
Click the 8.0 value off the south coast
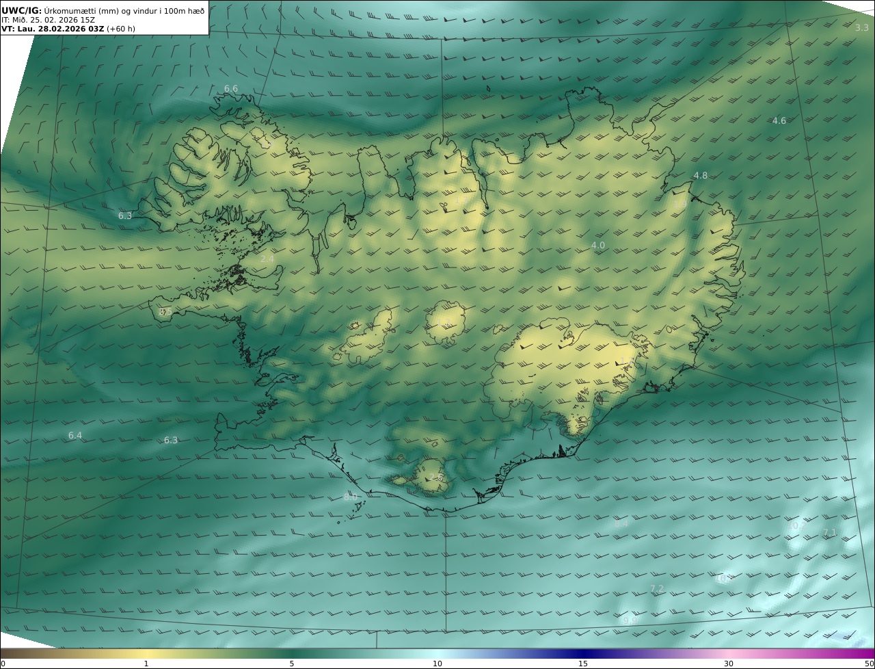(x=351, y=497)
